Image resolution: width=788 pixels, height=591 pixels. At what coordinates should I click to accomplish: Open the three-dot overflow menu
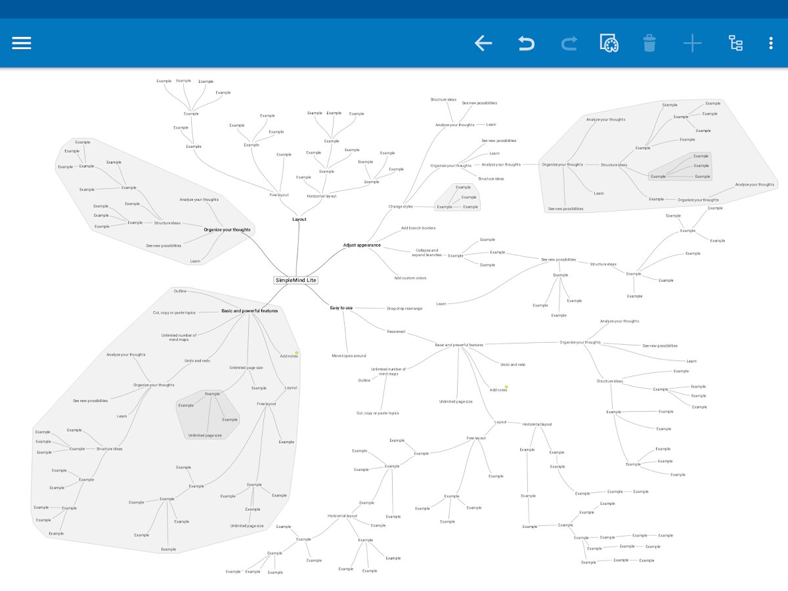[771, 43]
